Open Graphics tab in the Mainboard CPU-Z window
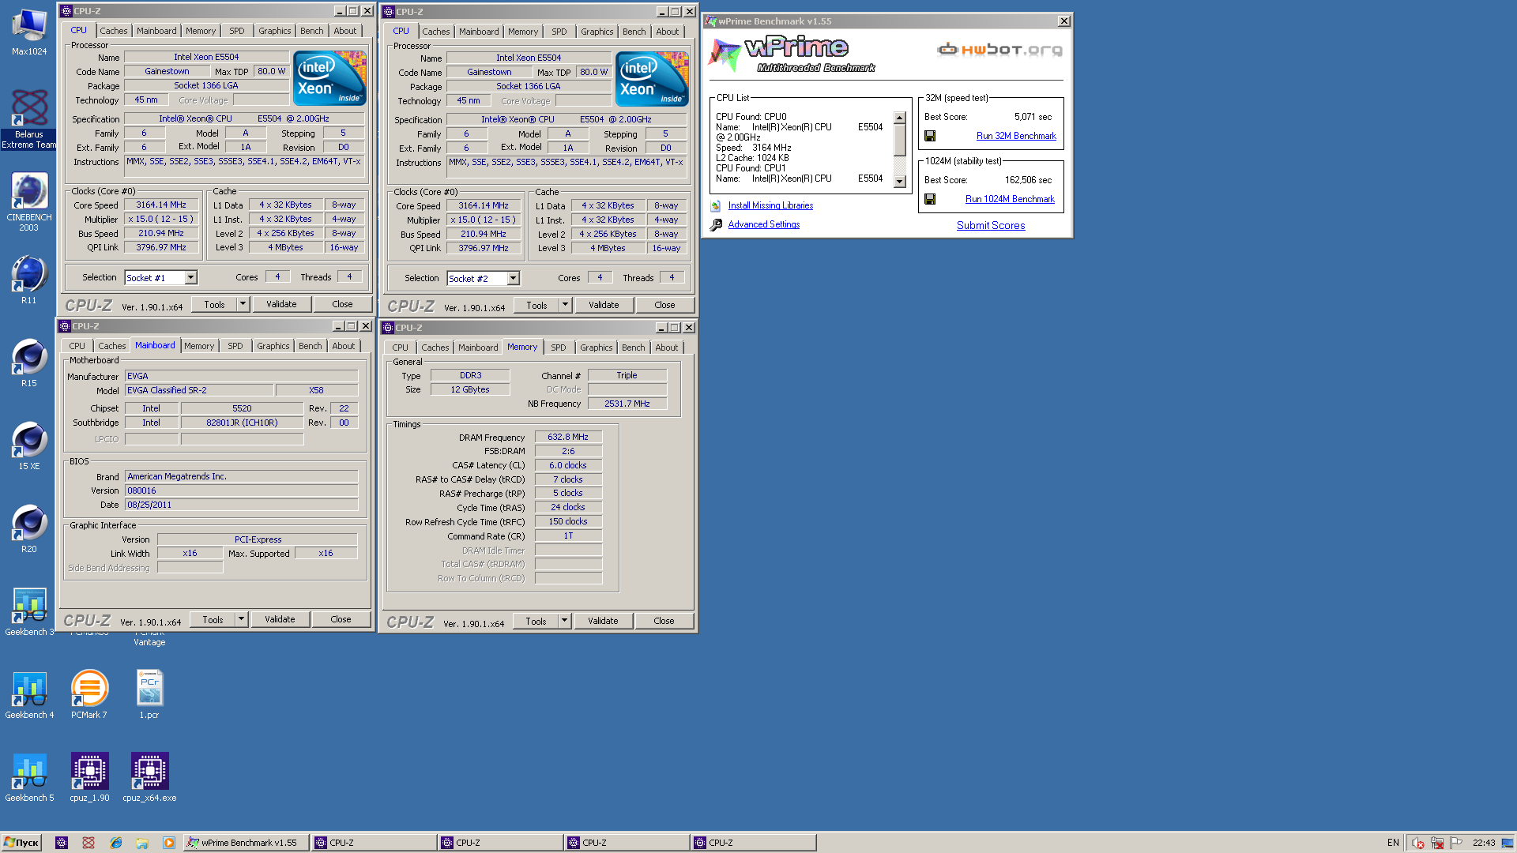 pos(273,346)
